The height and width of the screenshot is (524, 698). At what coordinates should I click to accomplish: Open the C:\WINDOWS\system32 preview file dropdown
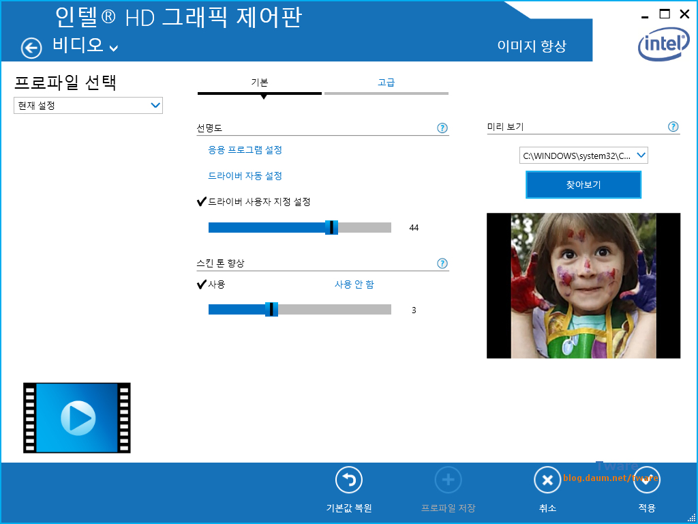pyautogui.click(x=583, y=156)
